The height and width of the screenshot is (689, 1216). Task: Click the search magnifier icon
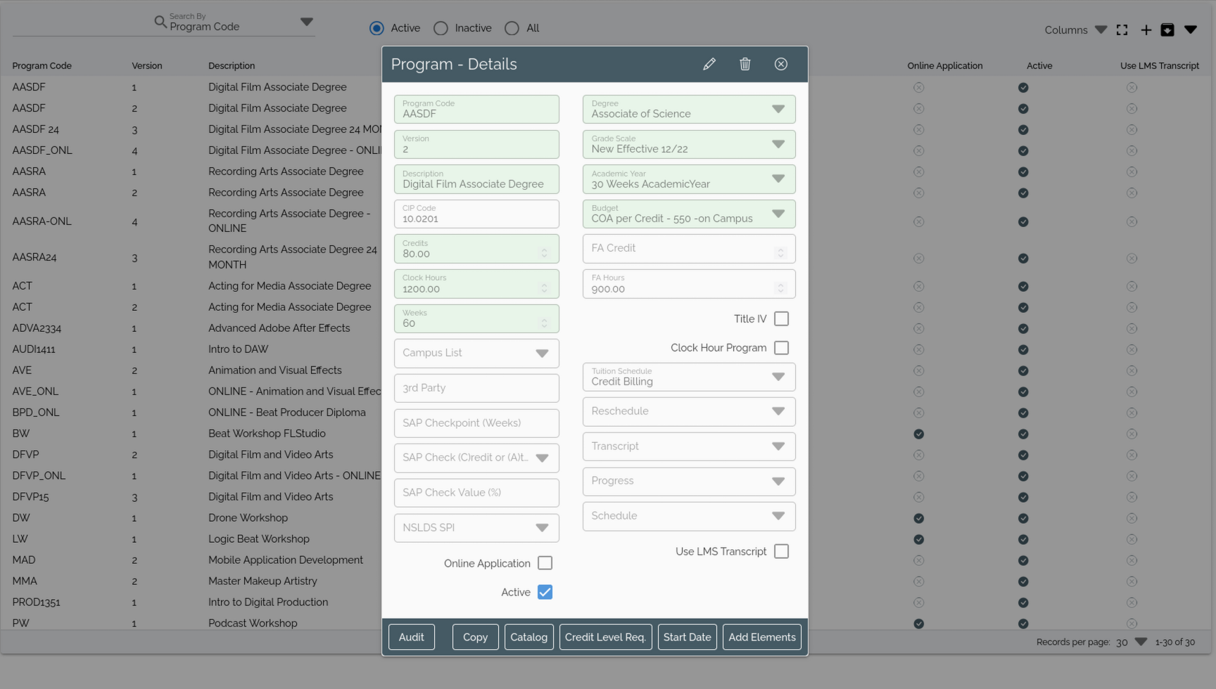pyautogui.click(x=160, y=22)
